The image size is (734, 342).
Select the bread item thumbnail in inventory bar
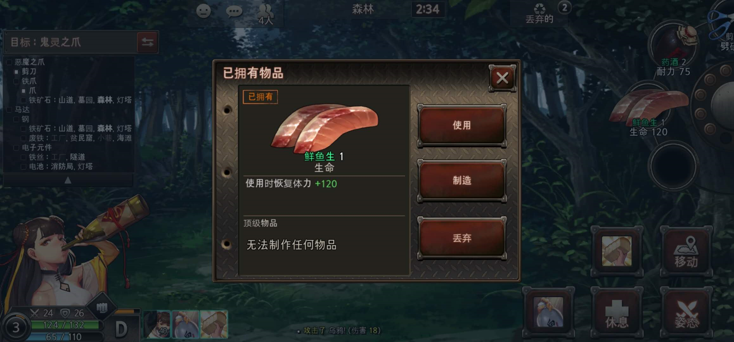click(214, 324)
